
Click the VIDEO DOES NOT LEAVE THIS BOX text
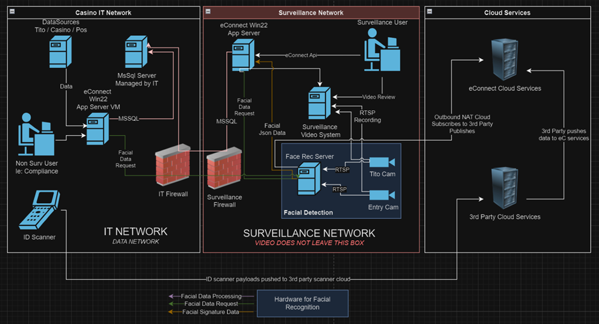click(310, 243)
